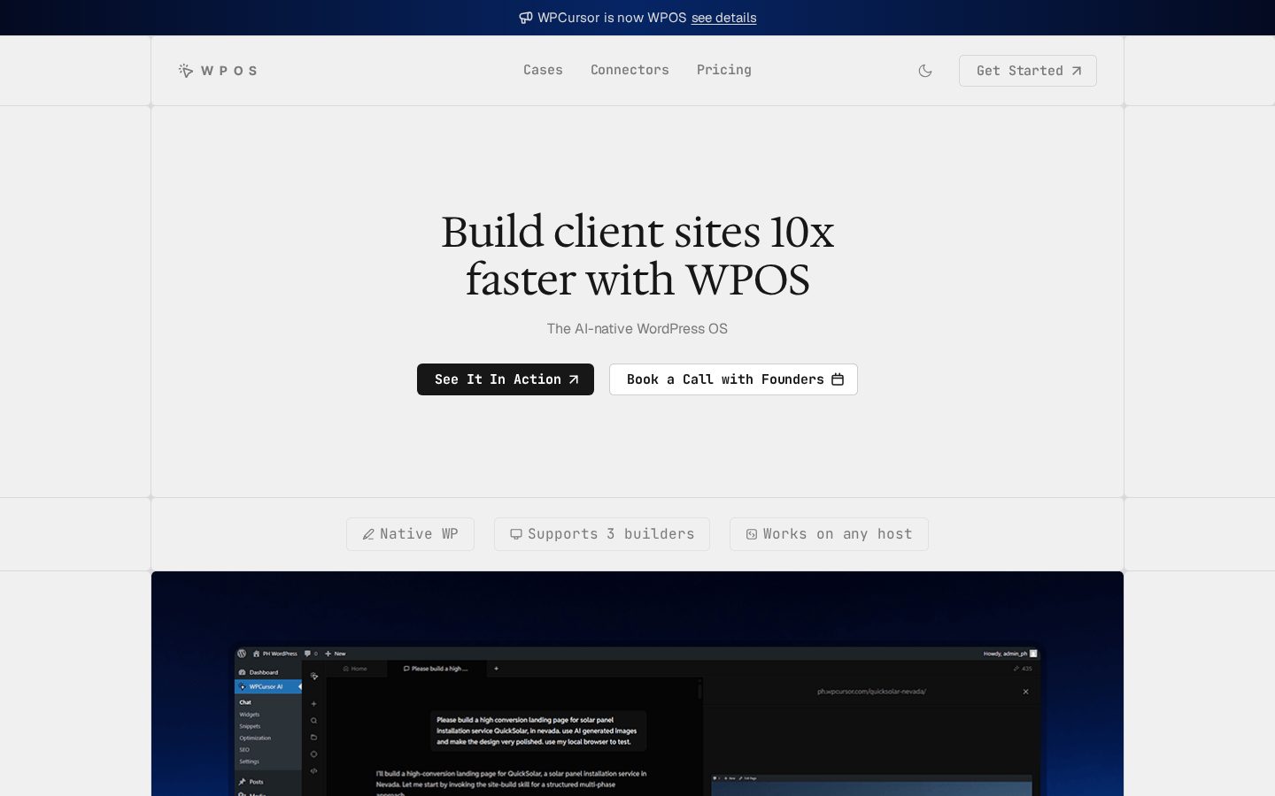Click "The AI-native WordPress OS" subtitle
Screen dimensions: 1275x796
[637, 328]
